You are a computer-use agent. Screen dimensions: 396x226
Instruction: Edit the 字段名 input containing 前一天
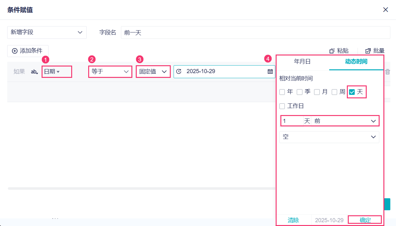(x=255, y=32)
